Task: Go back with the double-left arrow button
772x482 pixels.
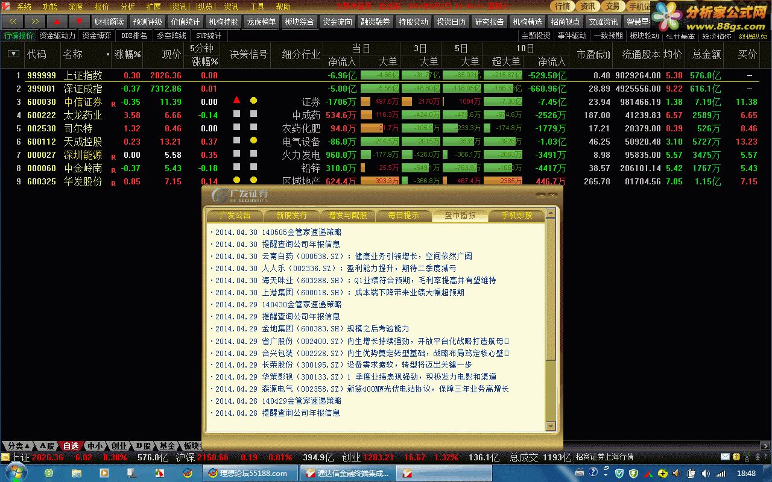Action: point(13,22)
